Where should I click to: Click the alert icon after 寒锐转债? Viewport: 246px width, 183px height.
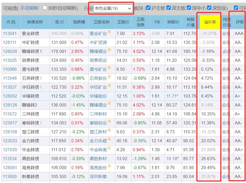tap(41, 122)
